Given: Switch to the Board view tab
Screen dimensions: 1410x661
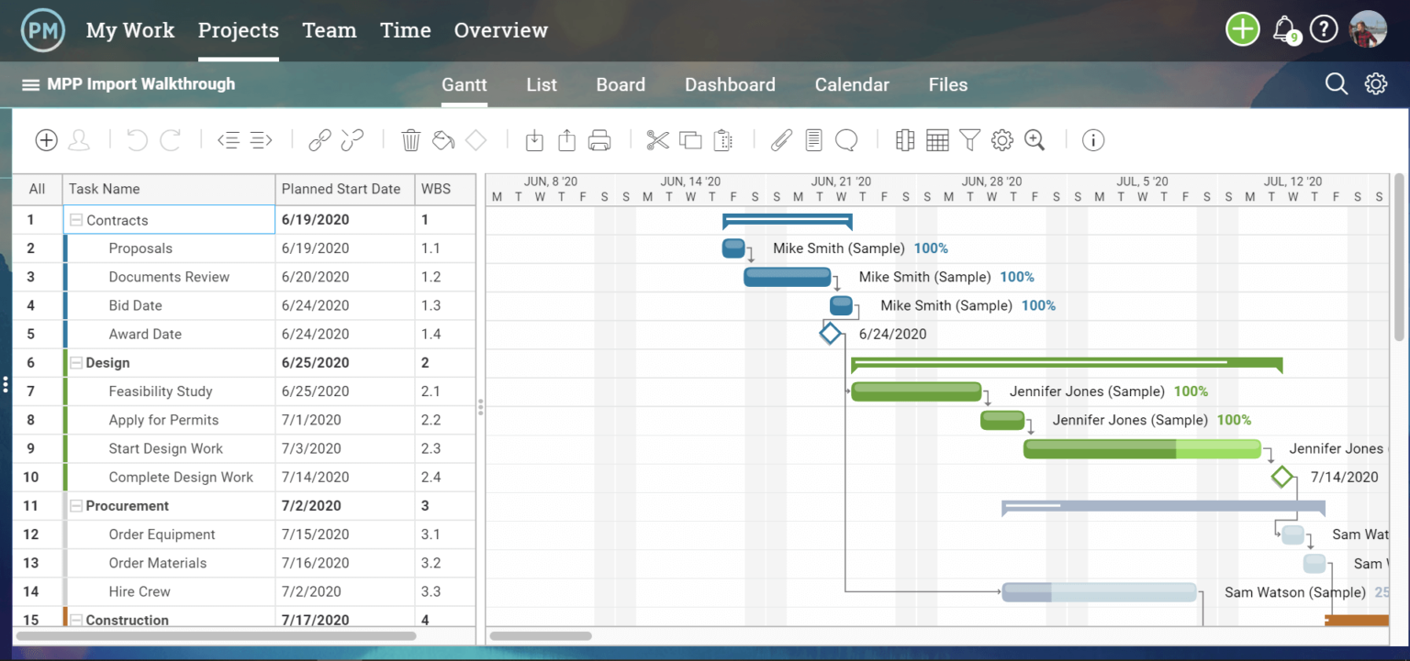Looking at the screenshot, I should (x=621, y=85).
